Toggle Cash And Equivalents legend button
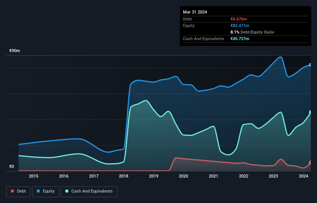 (x=89, y=191)
